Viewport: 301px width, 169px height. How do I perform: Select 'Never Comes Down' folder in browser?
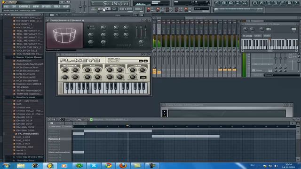point(29,57)
